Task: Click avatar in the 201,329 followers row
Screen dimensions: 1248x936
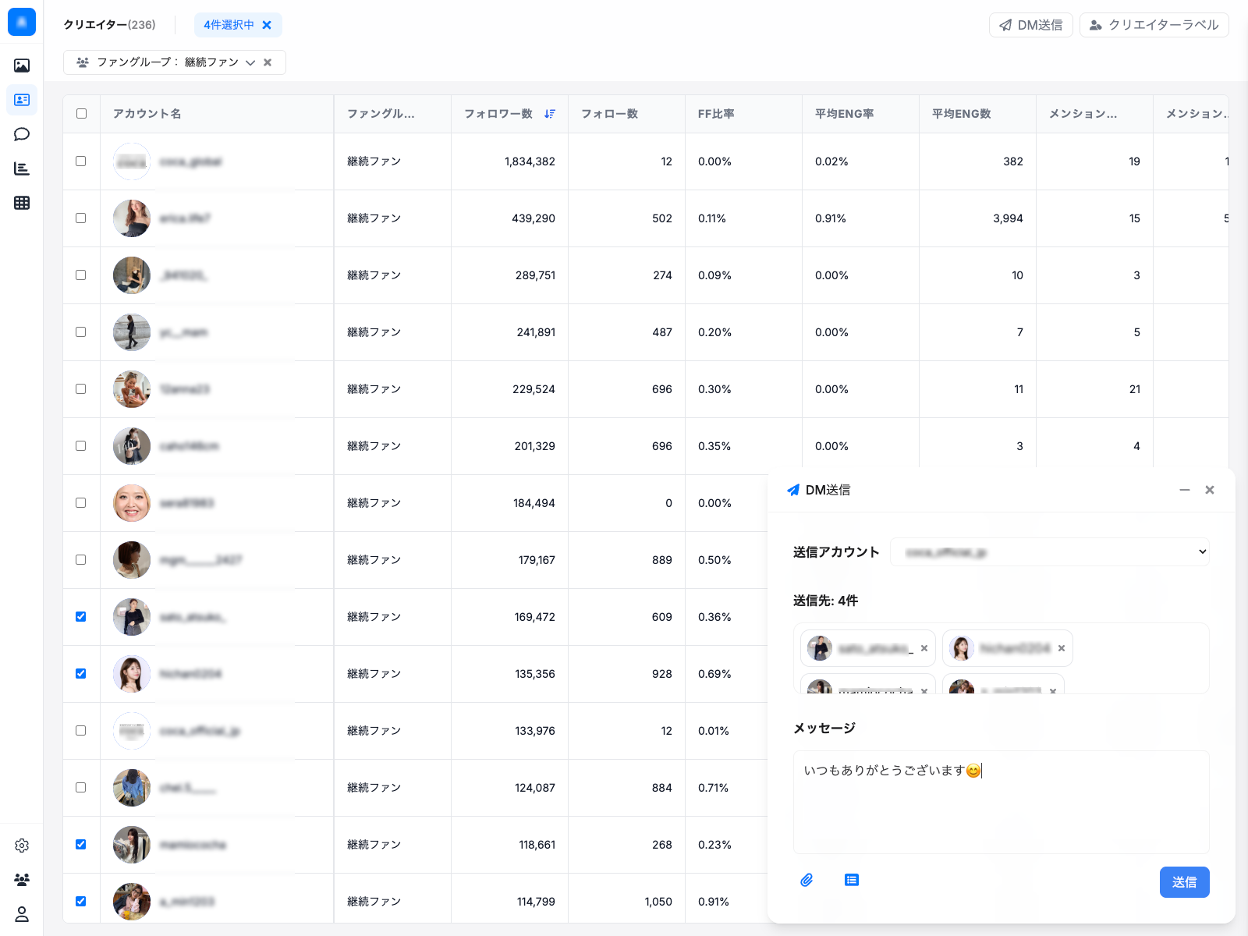Action: [132, 446]
